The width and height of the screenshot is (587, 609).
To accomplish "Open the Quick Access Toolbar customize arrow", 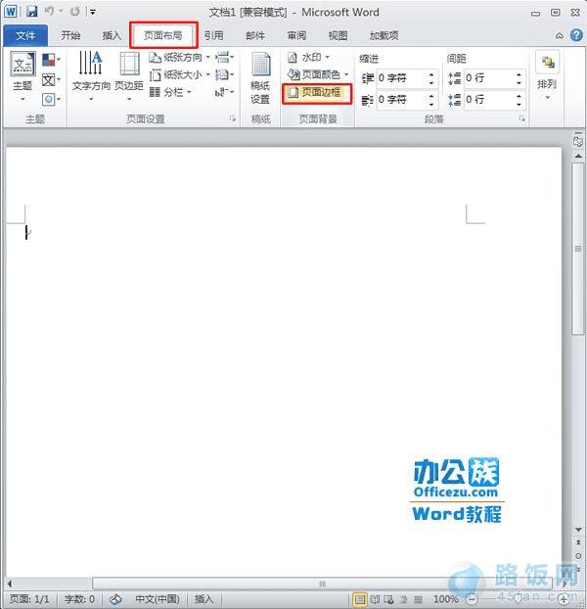I will coord(93,12).
